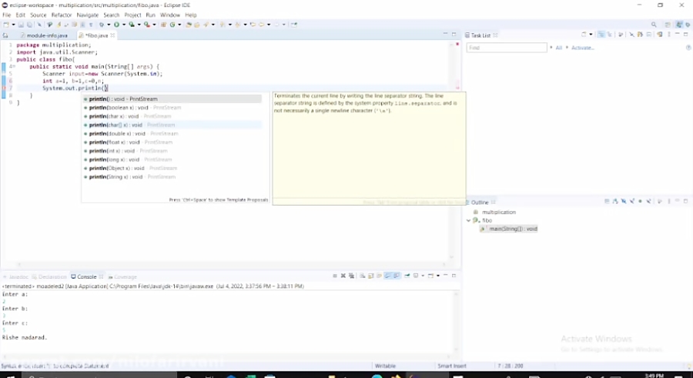Toggle Categorized view in Task List toolbar
Image resolution: width=693 pixels, height=378 pixels.
601,35
